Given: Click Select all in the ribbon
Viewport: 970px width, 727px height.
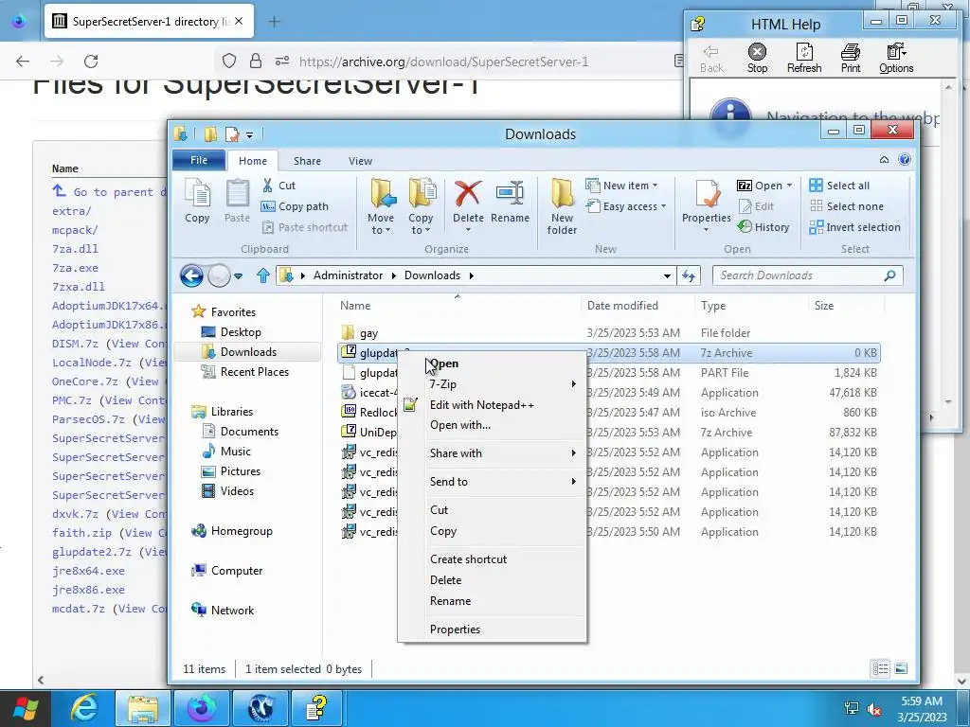Looking at the screenshot, I should click(839, 186).
